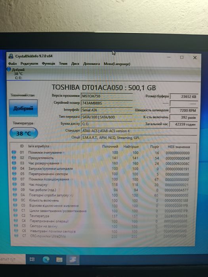
Task: Open the Теми menu
Action: pos(63,64)
